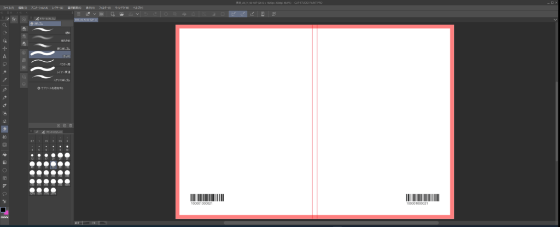Select the Correct line tool
This screenshot has height=227, width=560.
pos(4,202)
